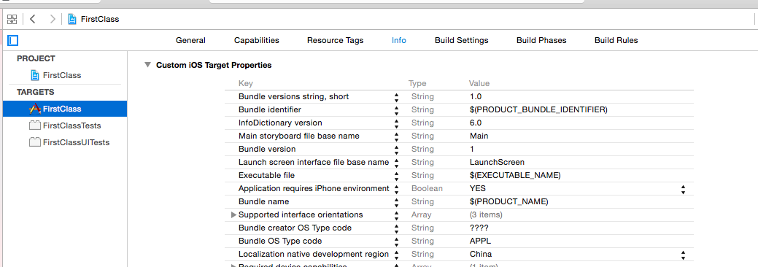Click the FirstClass project file icon in breadcrumb
Image resolution: width=758 pixels, height=267 pixels.
tap(72, 20)
